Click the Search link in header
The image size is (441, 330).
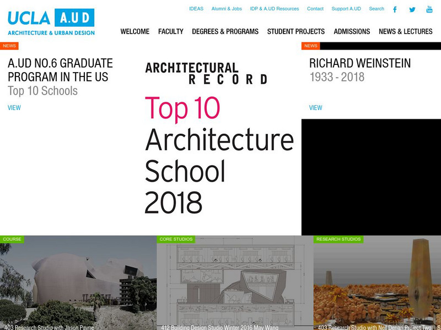pos(377,9)
